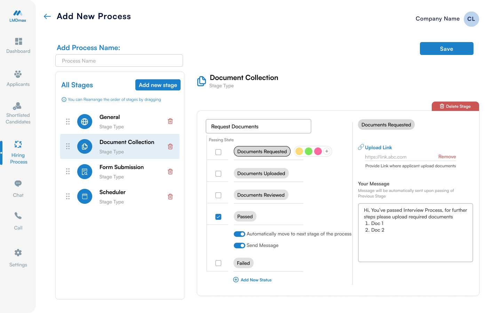
Task: Select the pink color swatch
Action: (318, 151)
